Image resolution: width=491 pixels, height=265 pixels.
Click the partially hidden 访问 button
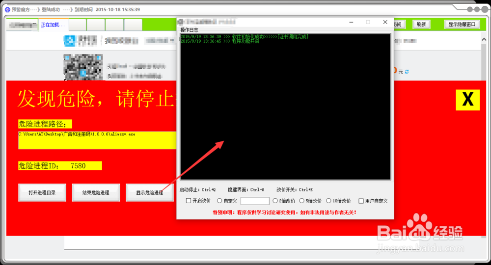click(x=400, y=25)
